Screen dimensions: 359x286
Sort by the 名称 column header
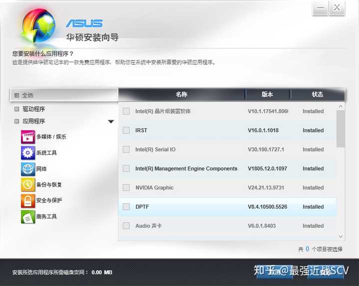coord(182,94)
